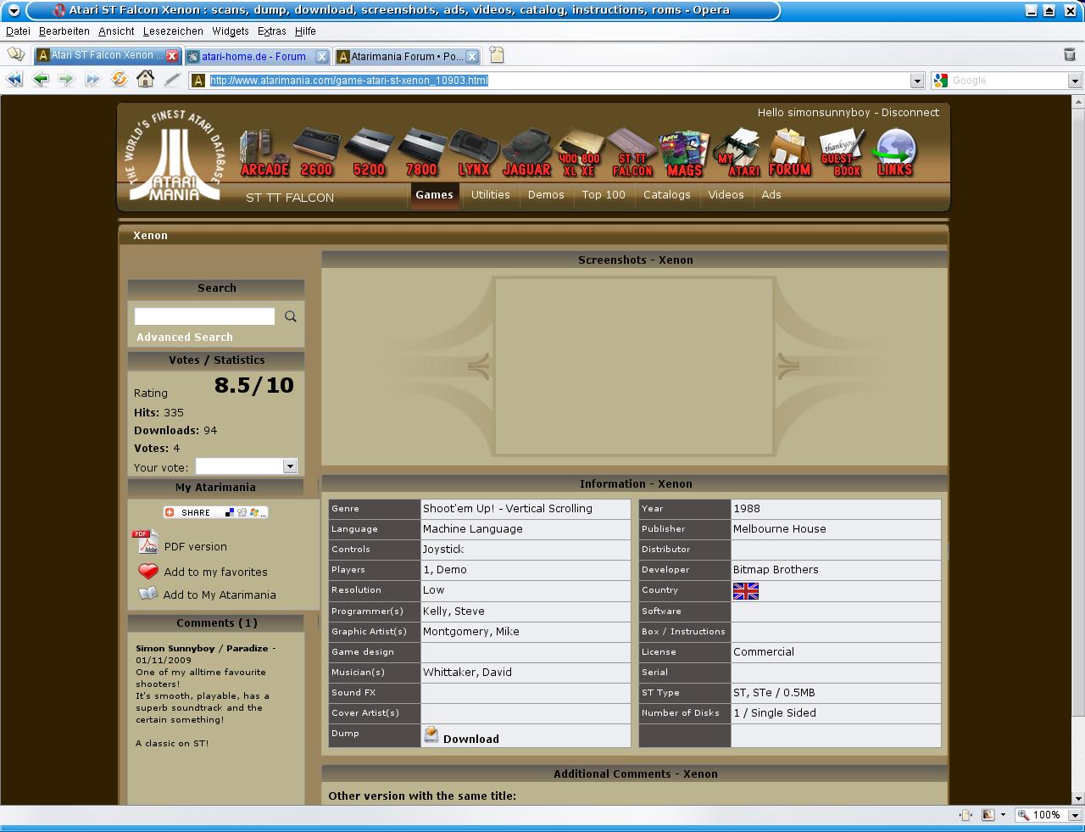This screenshot has width=1085, height=832.
Task: Select the Demos section tab
Action: tap(546, 194)
